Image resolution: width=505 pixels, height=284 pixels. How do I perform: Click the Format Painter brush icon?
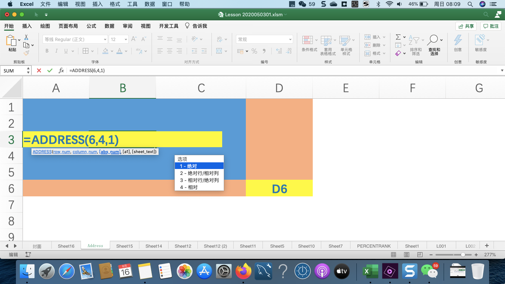[26, 53]
